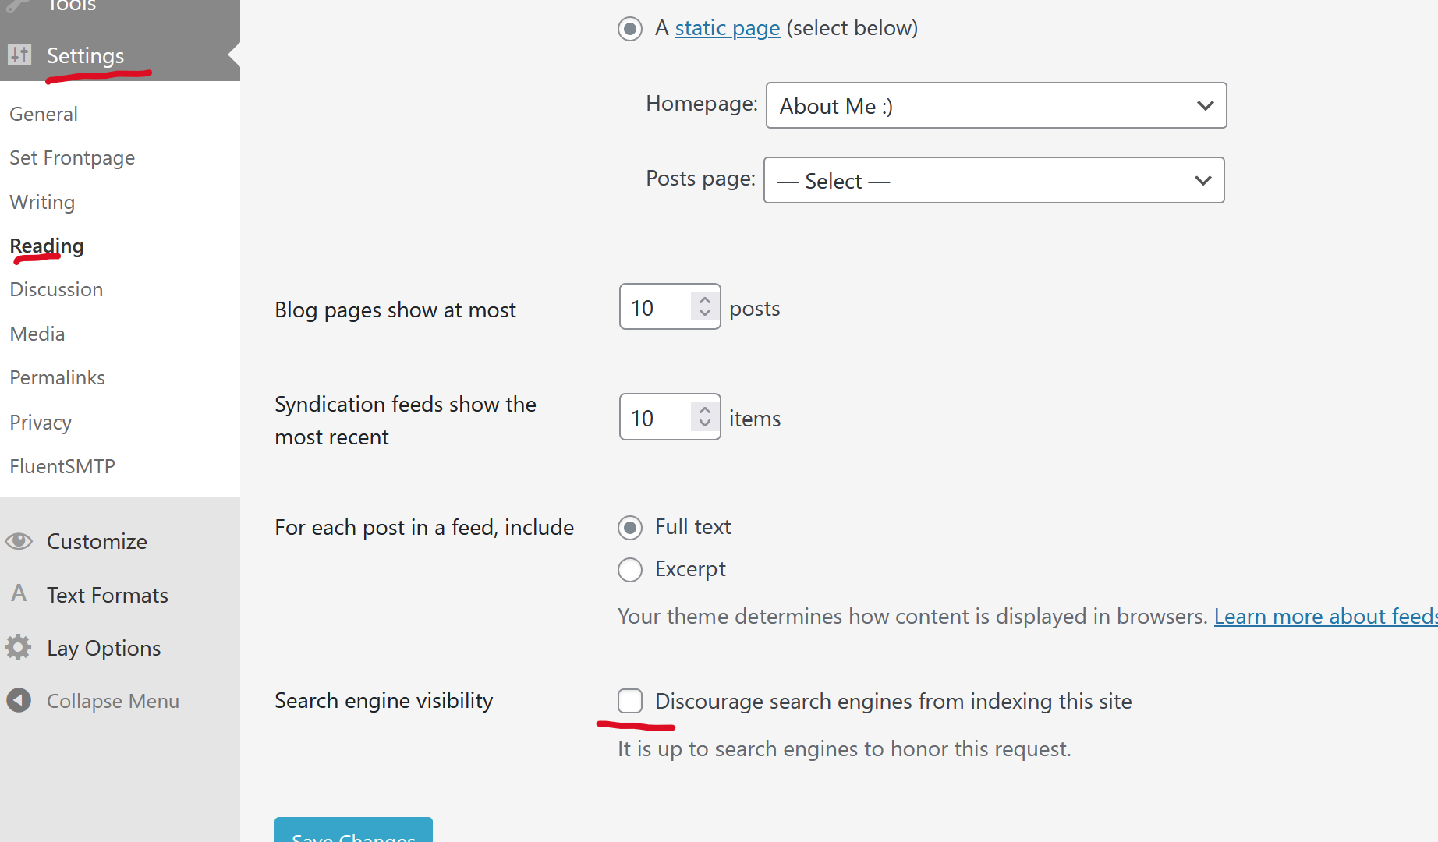Select the static page radio button

point(630,29)
